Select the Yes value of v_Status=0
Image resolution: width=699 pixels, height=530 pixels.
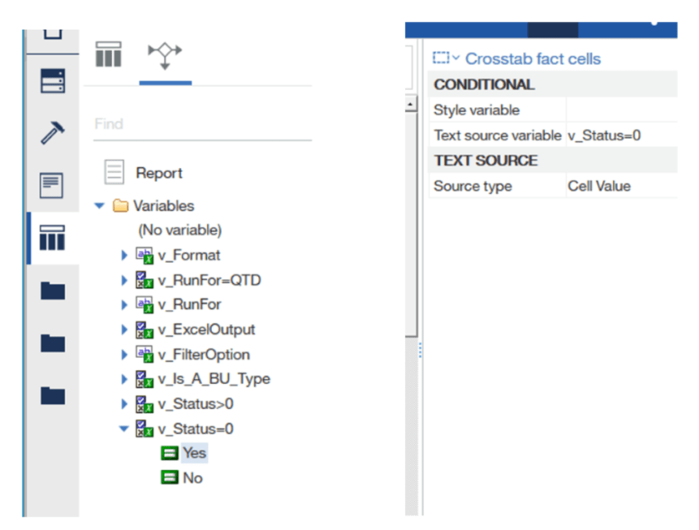tap(195, 453)
